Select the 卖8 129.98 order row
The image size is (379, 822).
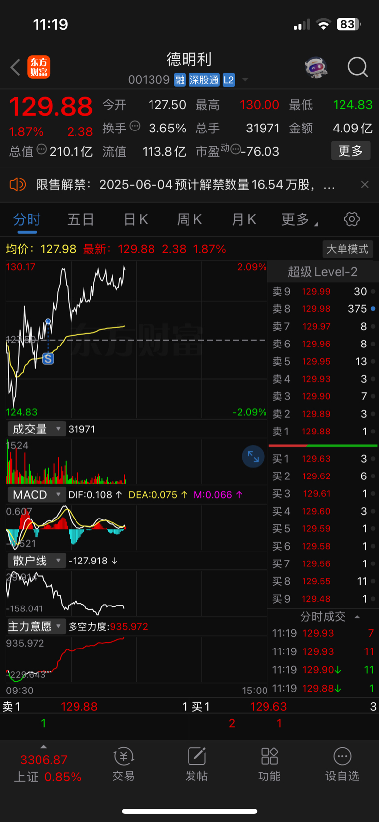click(x=323, y=309)
